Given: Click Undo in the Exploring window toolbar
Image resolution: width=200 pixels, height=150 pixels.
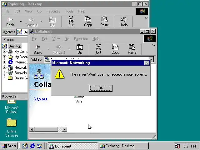Looking at the screenshot, I should pos(123,22).
